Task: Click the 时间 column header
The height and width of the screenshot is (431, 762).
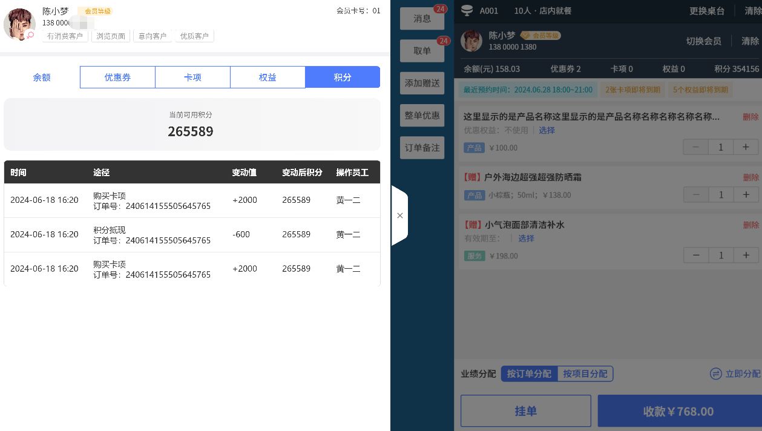Action: tap(18, 173)
